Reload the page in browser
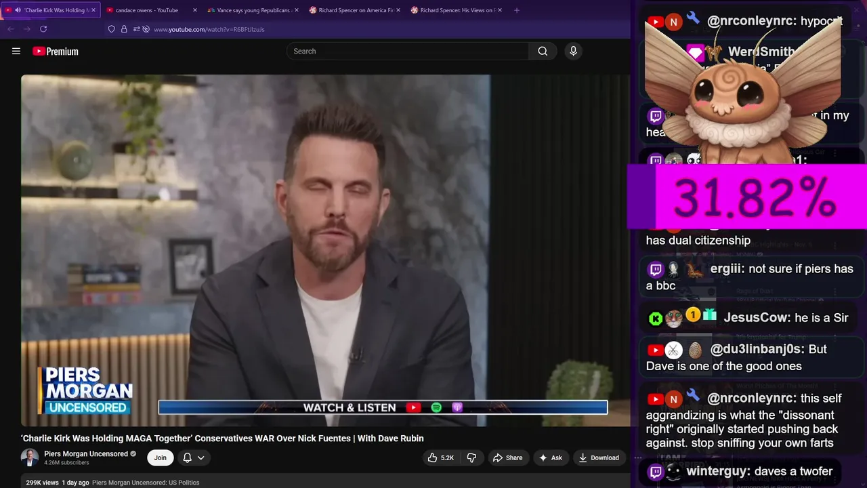Viewport: 867px width, 488px height. [x=43, y=29]
